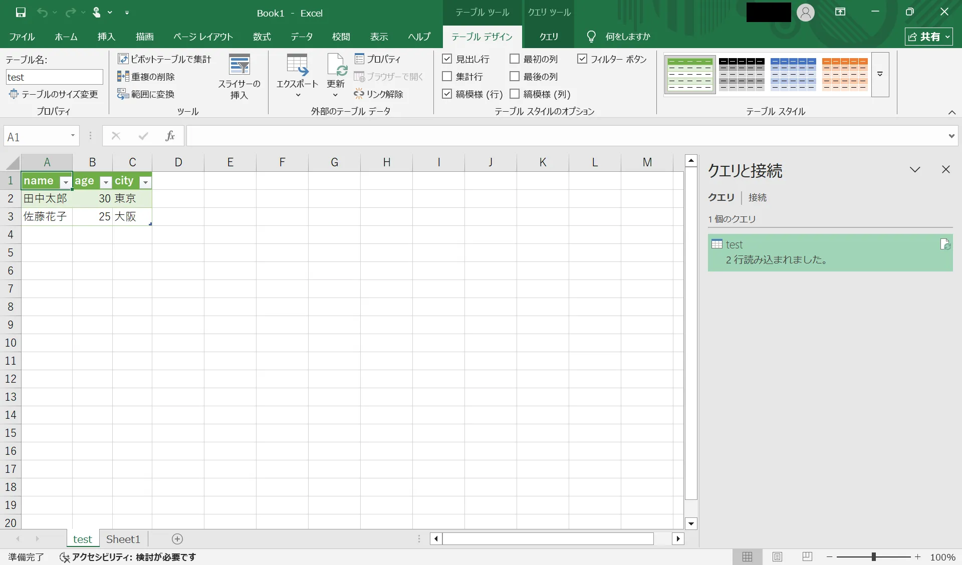Click refresh icon on test query
This screenshot has width=962, height=565.
click(x=945, y=244)
